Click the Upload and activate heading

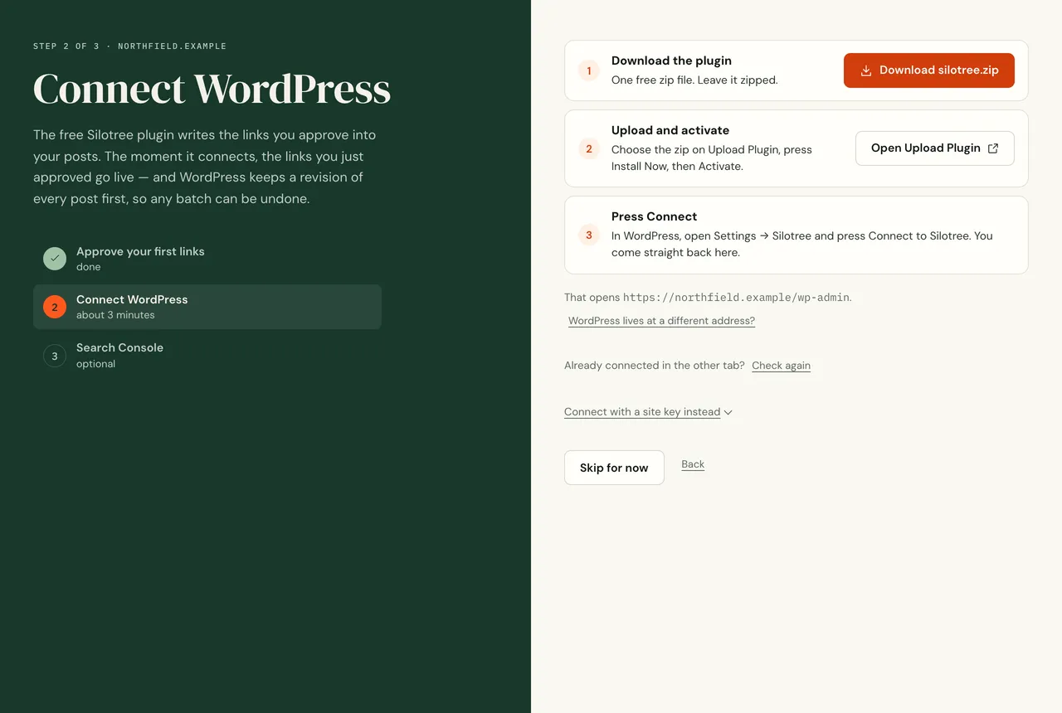[670, 130]
